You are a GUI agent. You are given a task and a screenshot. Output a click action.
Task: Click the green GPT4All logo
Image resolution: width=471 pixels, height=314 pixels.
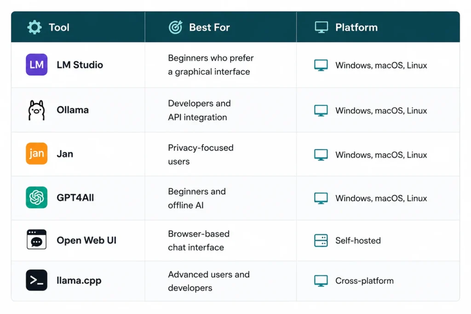click(x=37, y=197)
